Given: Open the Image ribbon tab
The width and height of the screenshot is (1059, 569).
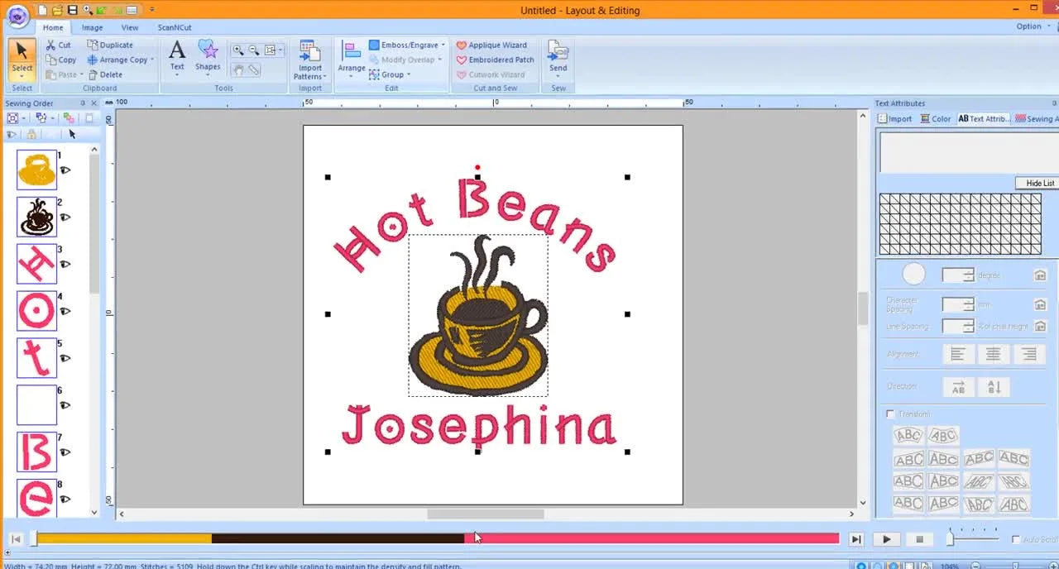Looking at the screenshot, I should tap(92, 27).
